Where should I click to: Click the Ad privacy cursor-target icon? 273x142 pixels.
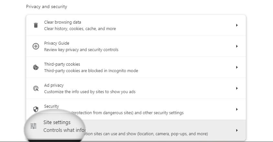[36, 88]
